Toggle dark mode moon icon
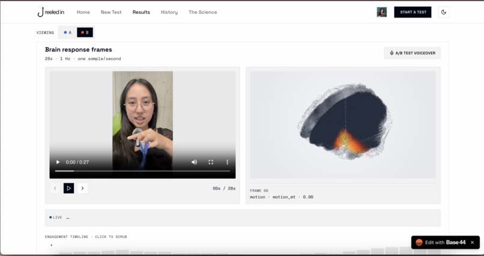 (x=444, y=12)
